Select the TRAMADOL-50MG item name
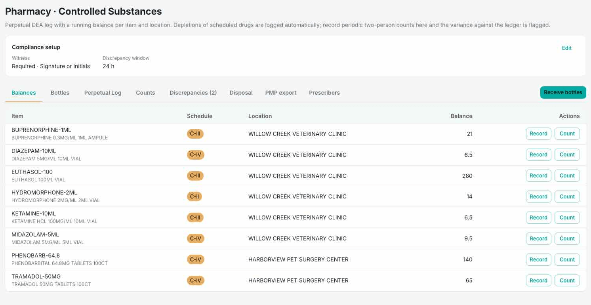 pyautogui.click(x=36, y=276)
